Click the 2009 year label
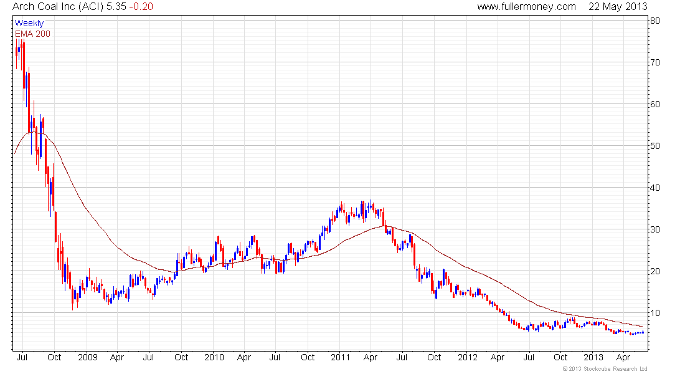The height and width of the screenshot is (374, 685). tap(87, 357)
